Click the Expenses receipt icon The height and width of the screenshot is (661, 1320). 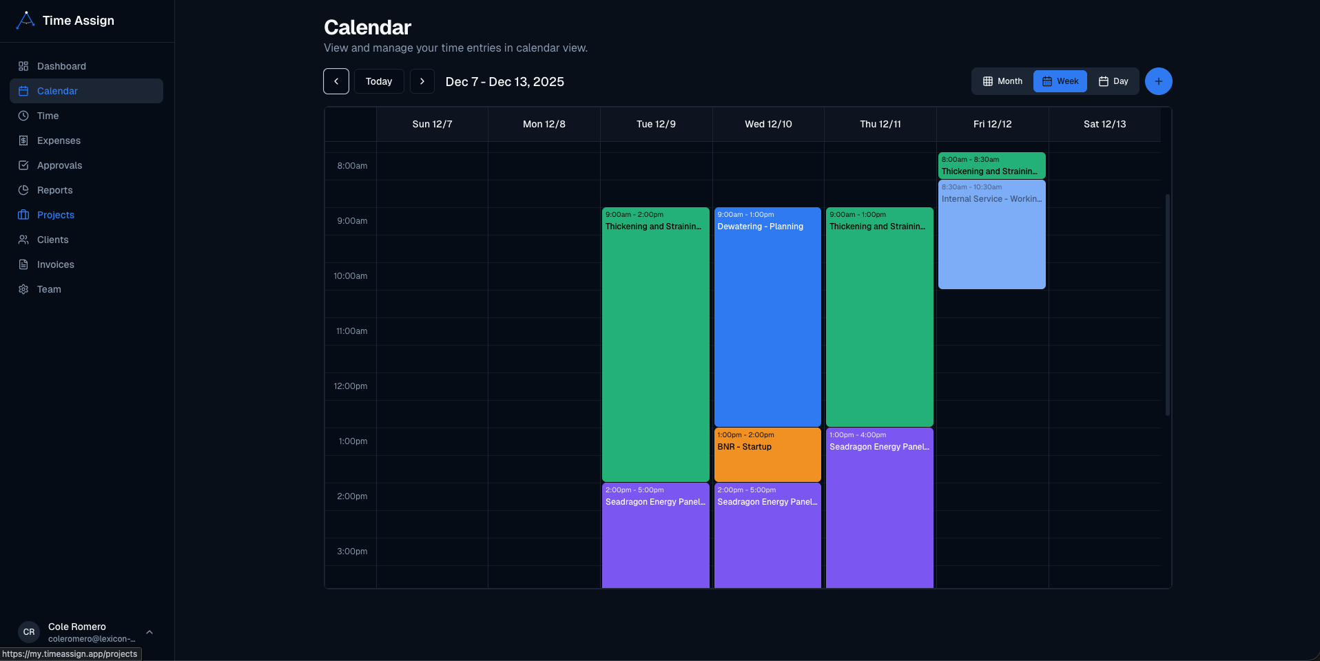point(23,140)
